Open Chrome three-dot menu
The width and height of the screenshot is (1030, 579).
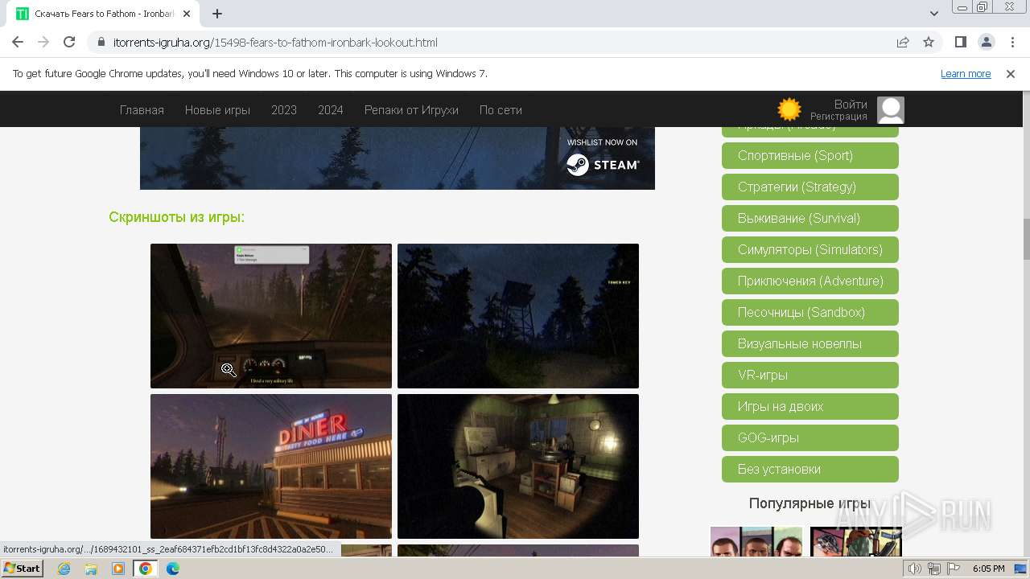[1011, 42]
